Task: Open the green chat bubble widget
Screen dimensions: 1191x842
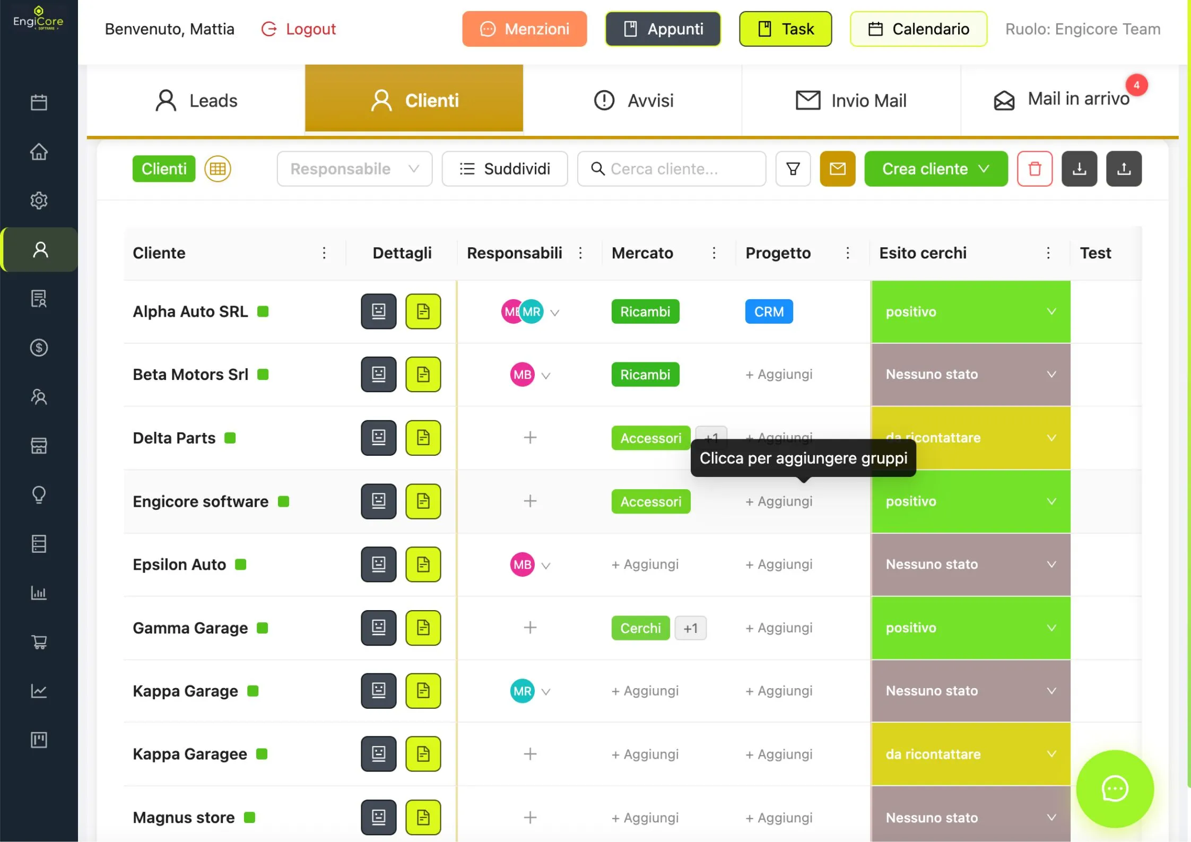Action: [x=1115, y=788]
